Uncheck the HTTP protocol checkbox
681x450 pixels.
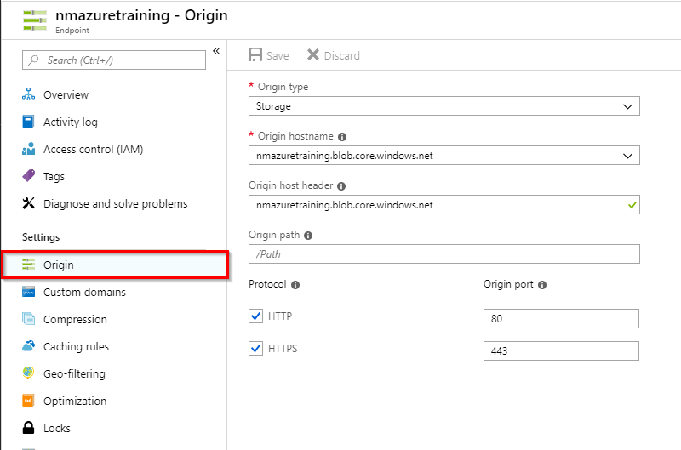point(256,316)
